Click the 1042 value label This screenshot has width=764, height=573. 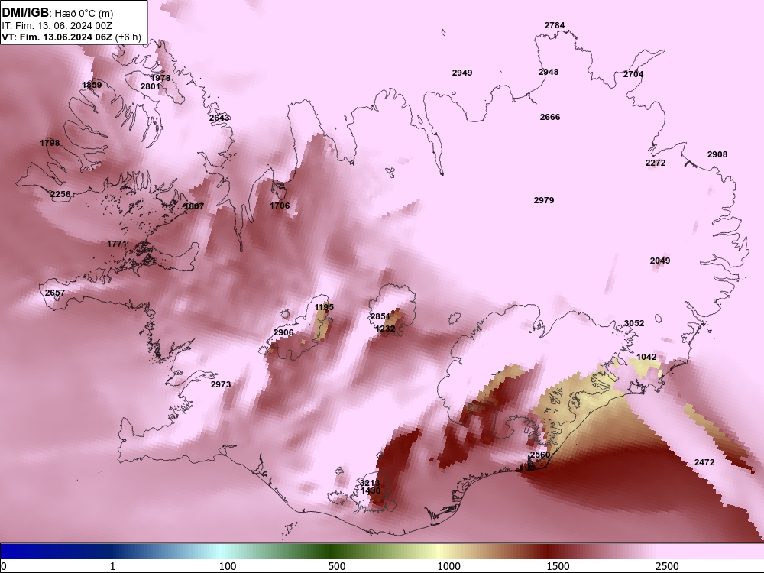tap(646, 357)
